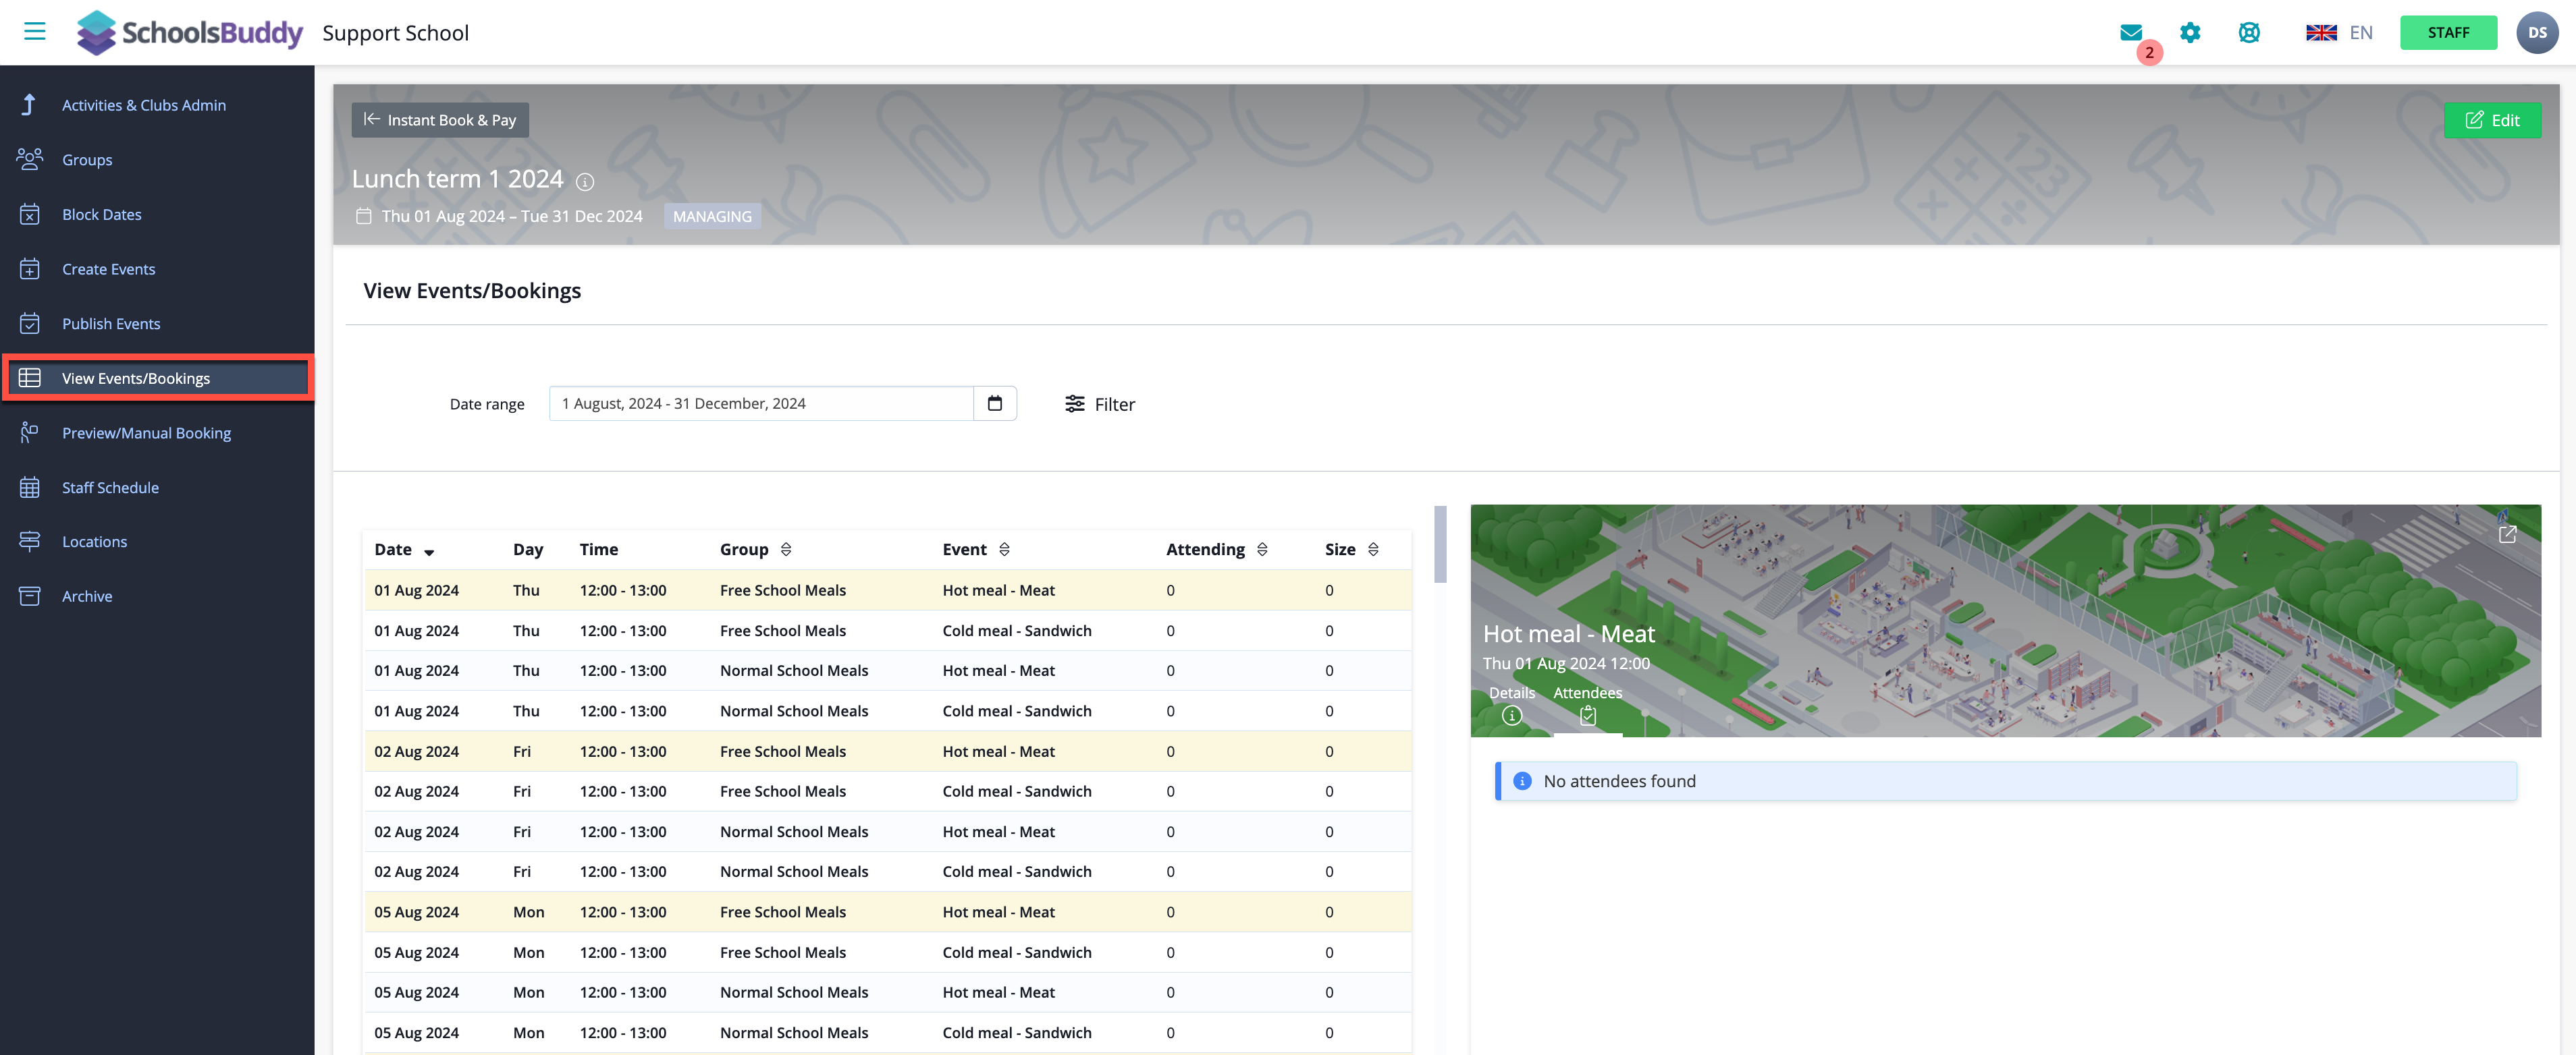The height and width of the screenshot is (1055, 2576).
Task: Go to Block Dates in sidebar
Action: point(102,214)
